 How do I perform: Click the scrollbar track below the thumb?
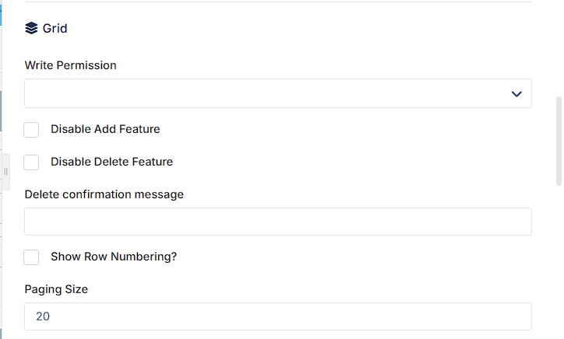tap(559, 262)
